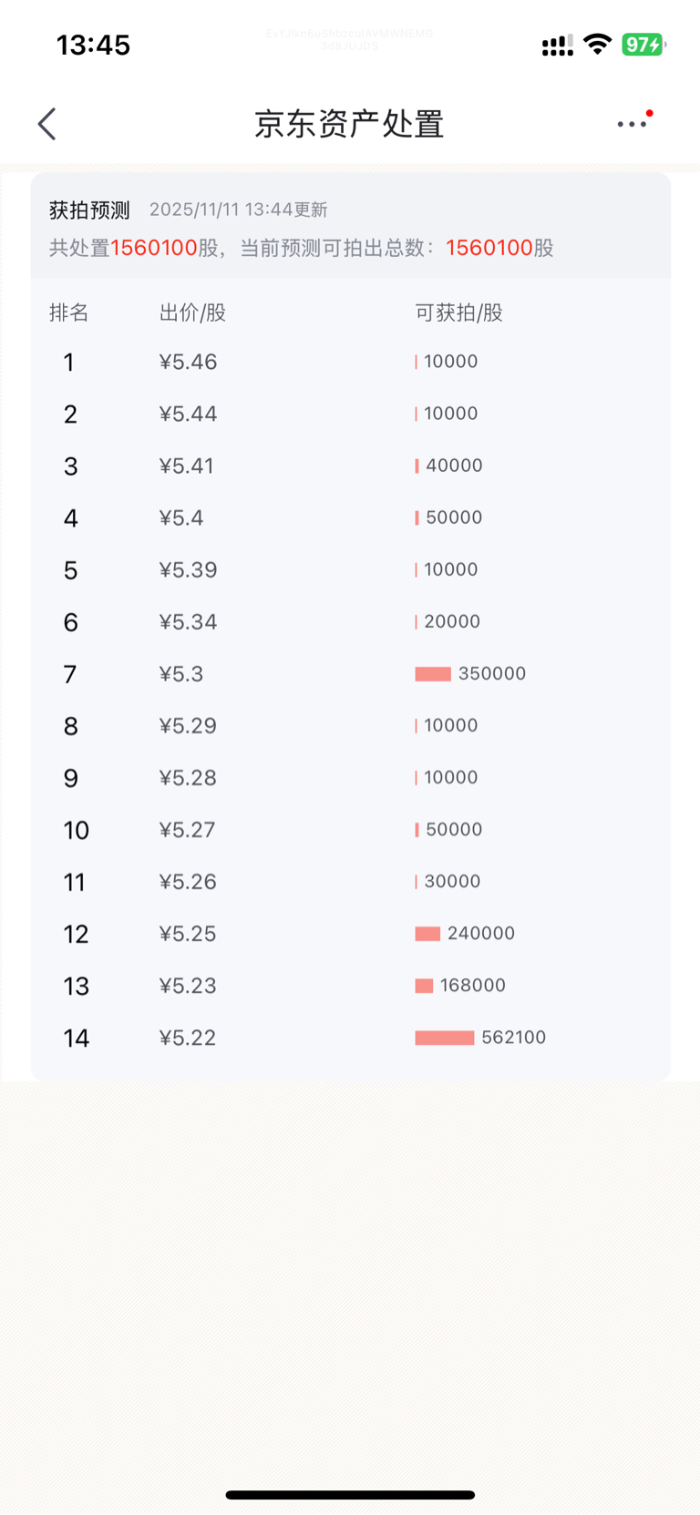Tap the cellular signal bars icon

tap(557, 46)
